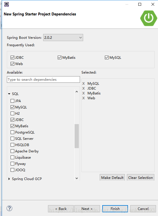The width and height of the screenshot is (158, 216).
Task: Tick the H2 database checkbox
Action: click(x=12, y=113)
